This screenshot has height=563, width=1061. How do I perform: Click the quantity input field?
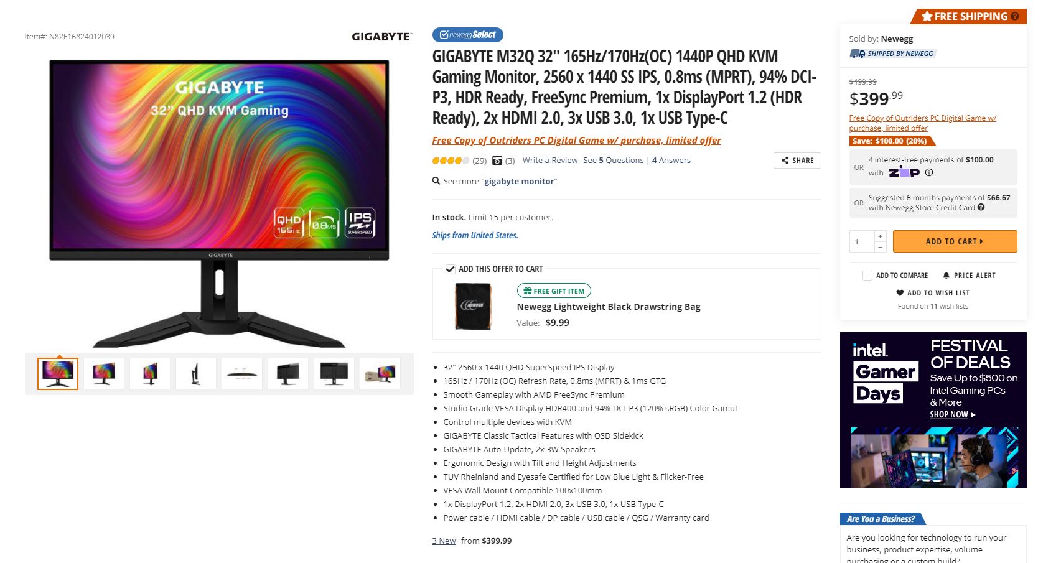pyautogui.click(x=862, y=241)
